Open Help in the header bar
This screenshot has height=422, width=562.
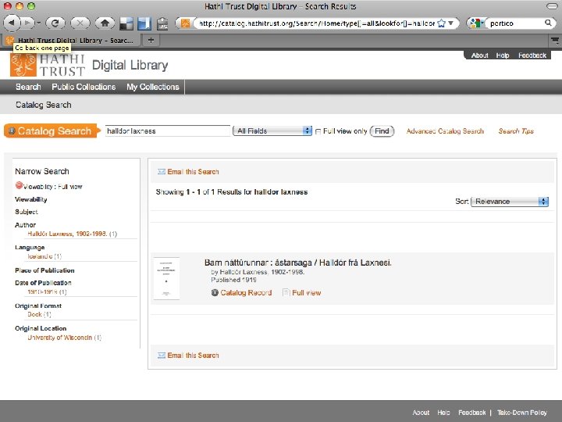(503, 55)
